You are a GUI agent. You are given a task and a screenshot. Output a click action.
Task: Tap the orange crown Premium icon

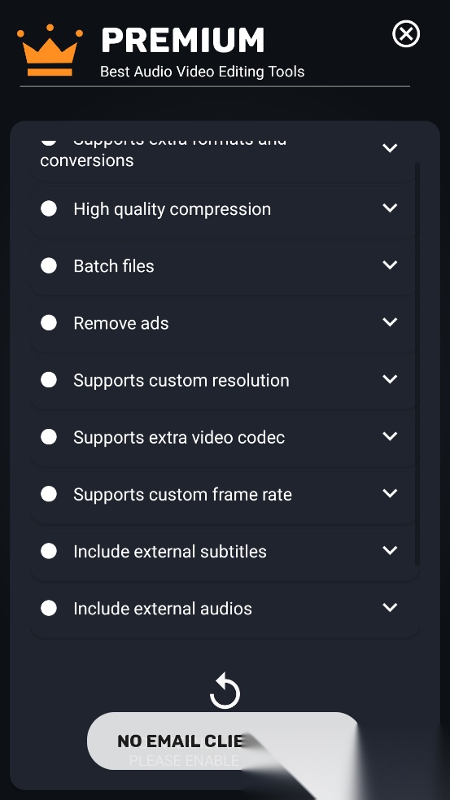(50, 50)
